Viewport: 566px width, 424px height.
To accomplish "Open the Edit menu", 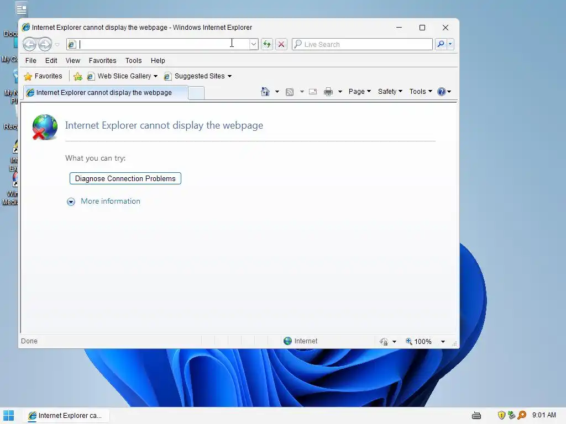I will pos(51,61).
